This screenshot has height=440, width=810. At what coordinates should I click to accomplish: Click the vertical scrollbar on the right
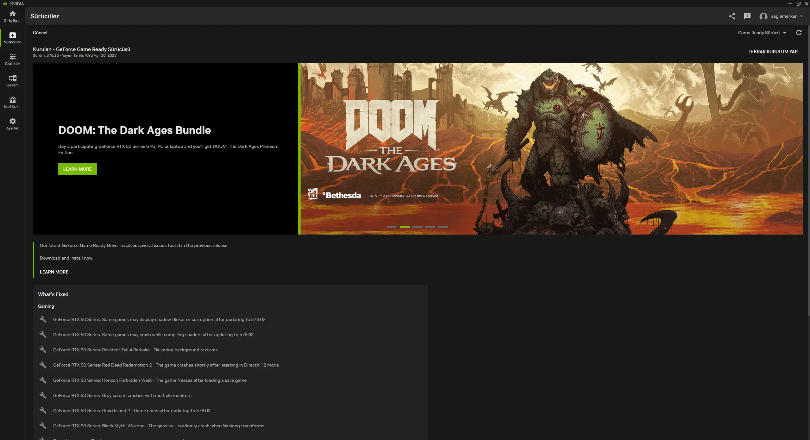click(x=808, y=171)
